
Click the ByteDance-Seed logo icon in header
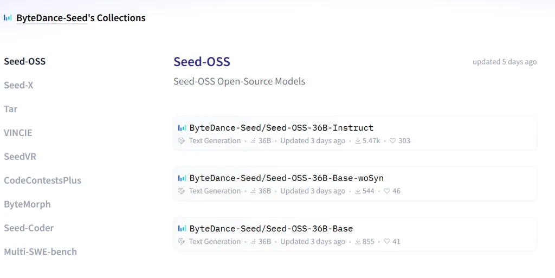point(8,18)
